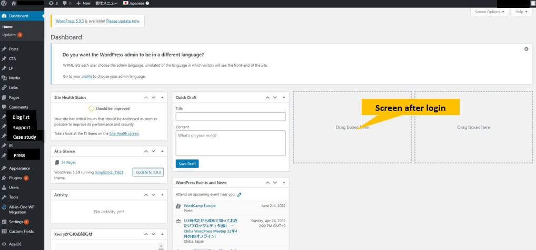The image size is (536, 250).
Task: Move Activity box down
Action: tap(154, 195)
